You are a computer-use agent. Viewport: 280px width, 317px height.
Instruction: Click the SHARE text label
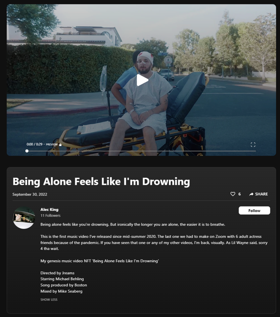262,194
